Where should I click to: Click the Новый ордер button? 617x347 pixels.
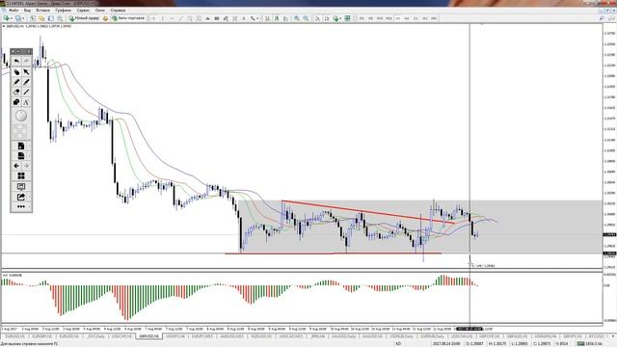tap(84, 18)
